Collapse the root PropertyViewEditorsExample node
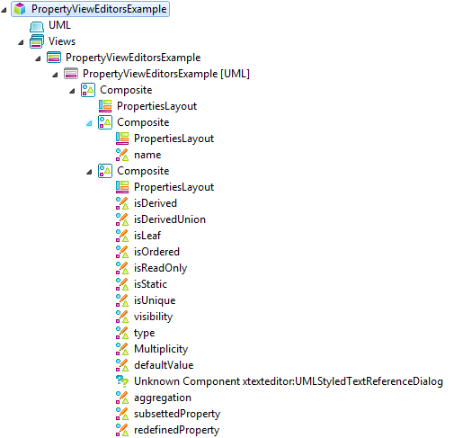The height and width of the screenshot is (438, 463). 4,10
